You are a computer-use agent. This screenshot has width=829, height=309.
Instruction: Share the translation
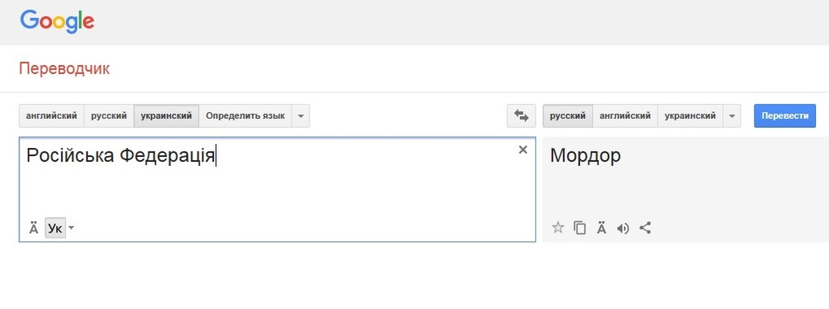(645, 227)
